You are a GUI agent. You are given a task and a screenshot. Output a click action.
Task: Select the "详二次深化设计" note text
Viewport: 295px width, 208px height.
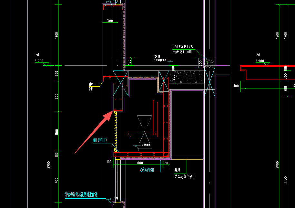coord(185,177)
